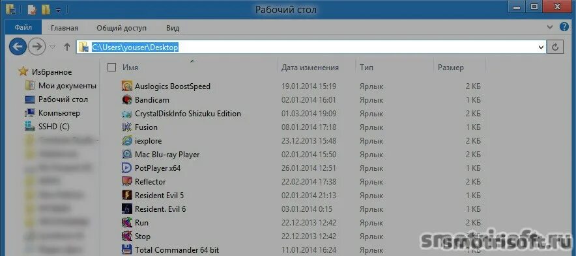The height and width of the screenshot is (256, 576).
Task: Select the file name Bandicam
Action: 152,100
